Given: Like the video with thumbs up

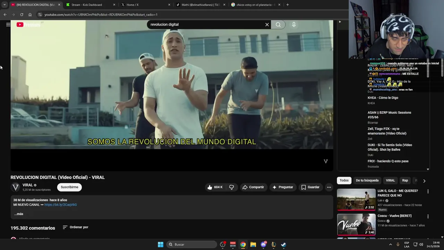Looking at the screenshot, I should pyautogui.click(x=215, y=187).
